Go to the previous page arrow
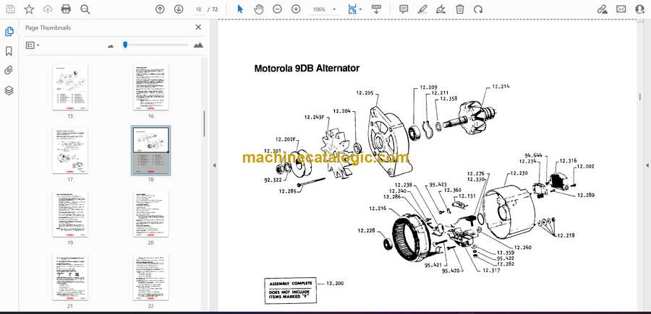The width and height of the screenshot is (651, 314). [160, 9]
